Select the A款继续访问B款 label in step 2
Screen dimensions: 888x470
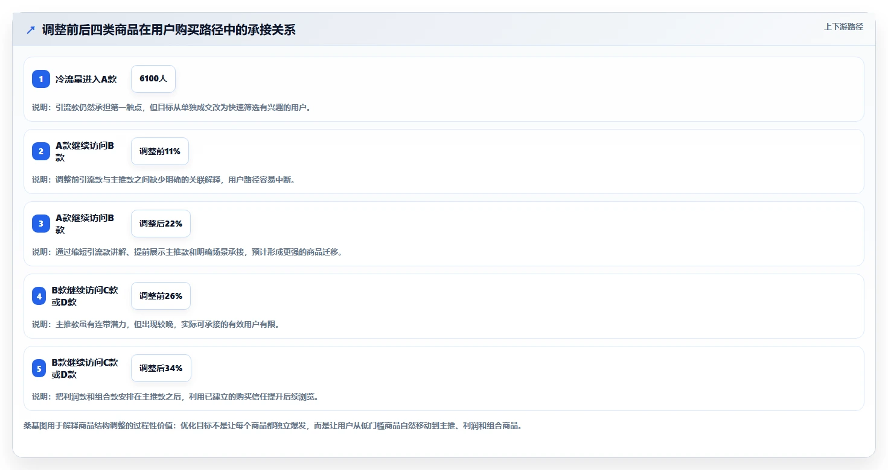[x=85, y=151]
